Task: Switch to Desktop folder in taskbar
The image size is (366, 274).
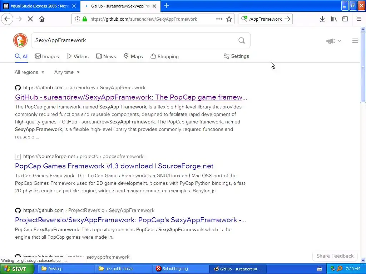Action: (x=66, y=269)
